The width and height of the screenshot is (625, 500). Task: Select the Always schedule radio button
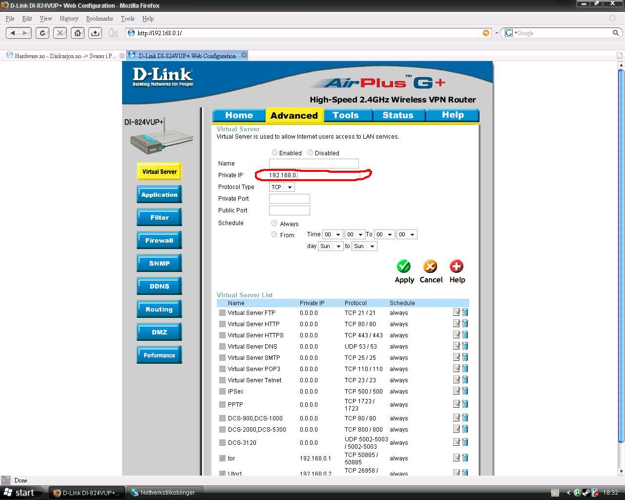point(274,223)
